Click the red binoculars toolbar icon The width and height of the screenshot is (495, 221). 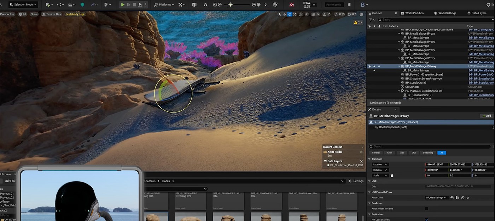[291, 5]
